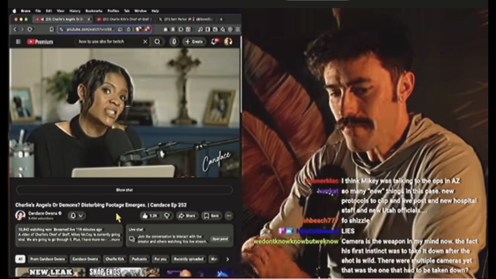Open the Profiles menu
Viewport: 496px width, 279px height.
coord(113,11)
